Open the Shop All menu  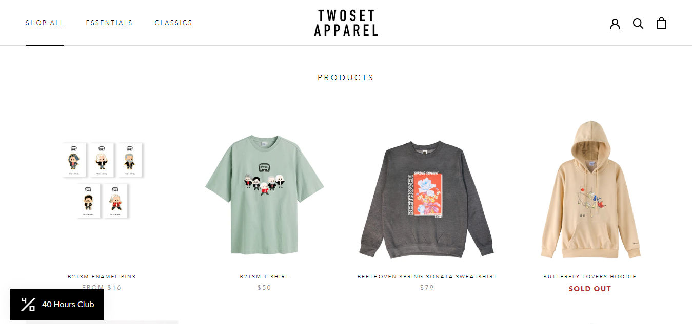[x=45, y=23]
